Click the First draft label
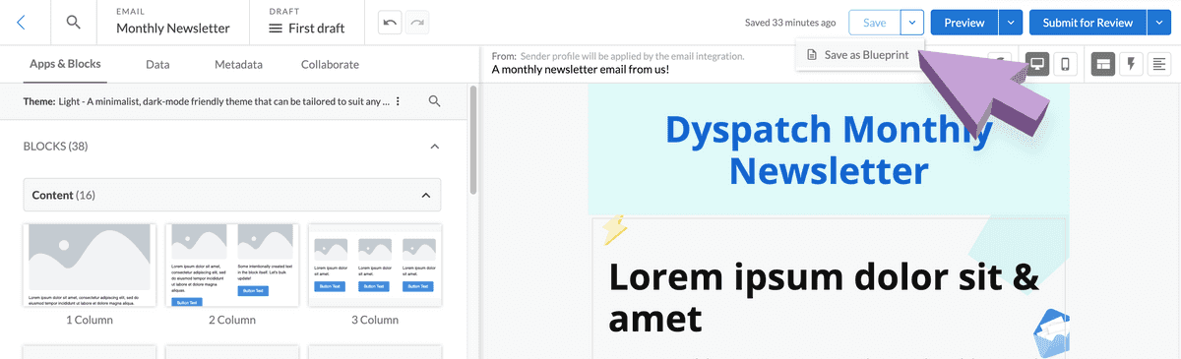This screenshot has height=359, width=1181. click(317, 29)
